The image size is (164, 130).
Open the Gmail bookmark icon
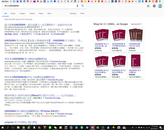click(31, 1)
